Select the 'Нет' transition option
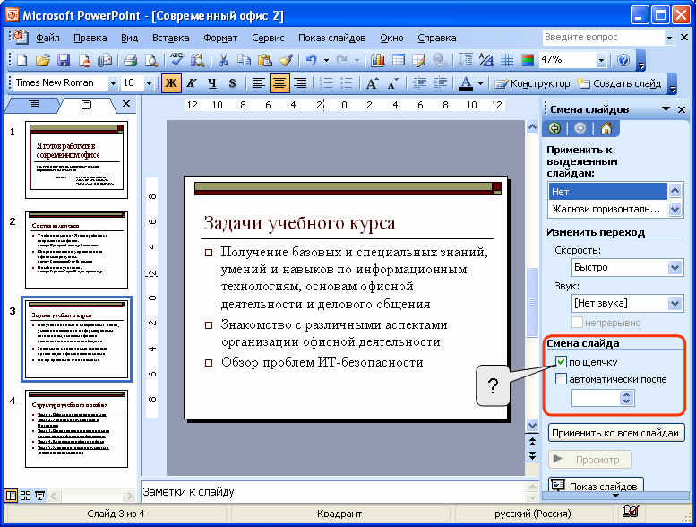The image size is (696, 527). point(606,192)
